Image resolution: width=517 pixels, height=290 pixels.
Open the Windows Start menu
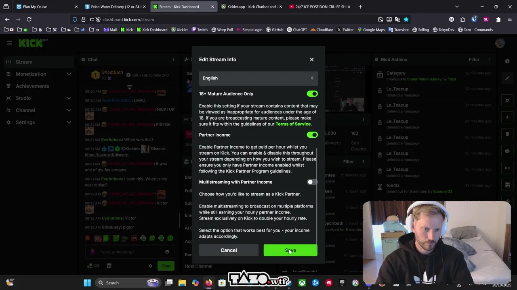click(87, 283)
